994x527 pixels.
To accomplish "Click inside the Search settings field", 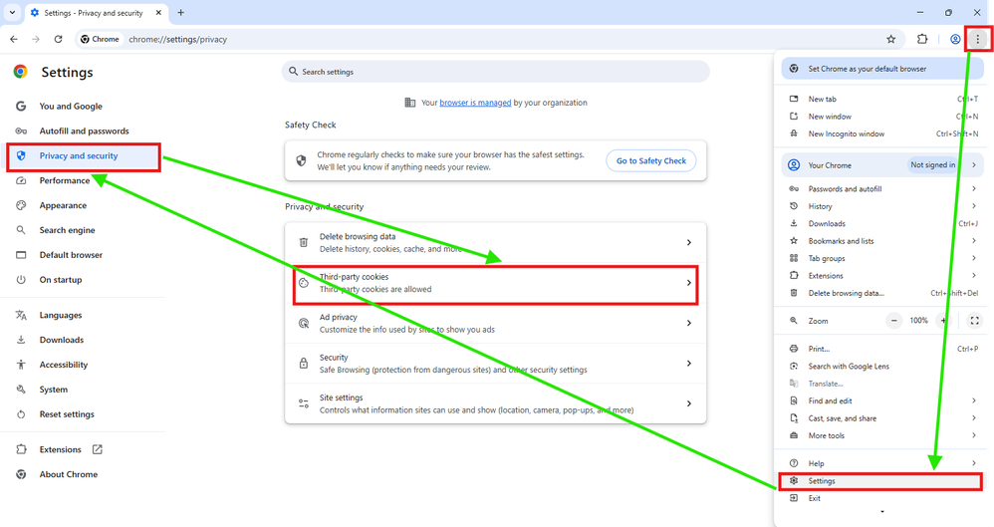I will tap(495, 72).
